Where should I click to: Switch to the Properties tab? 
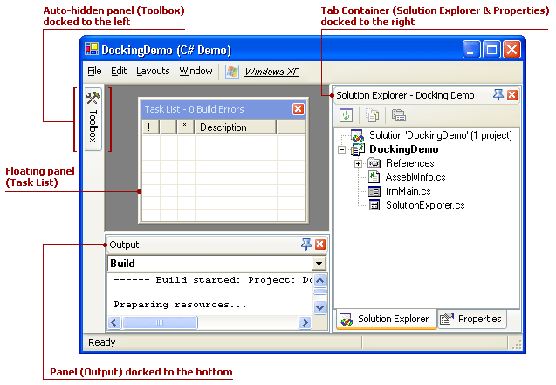click(472, 319)
